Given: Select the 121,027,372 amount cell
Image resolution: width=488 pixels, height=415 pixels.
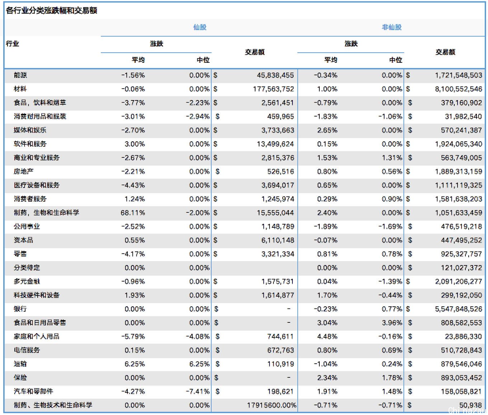Looking at the screenshot, I should pos(461,268).
